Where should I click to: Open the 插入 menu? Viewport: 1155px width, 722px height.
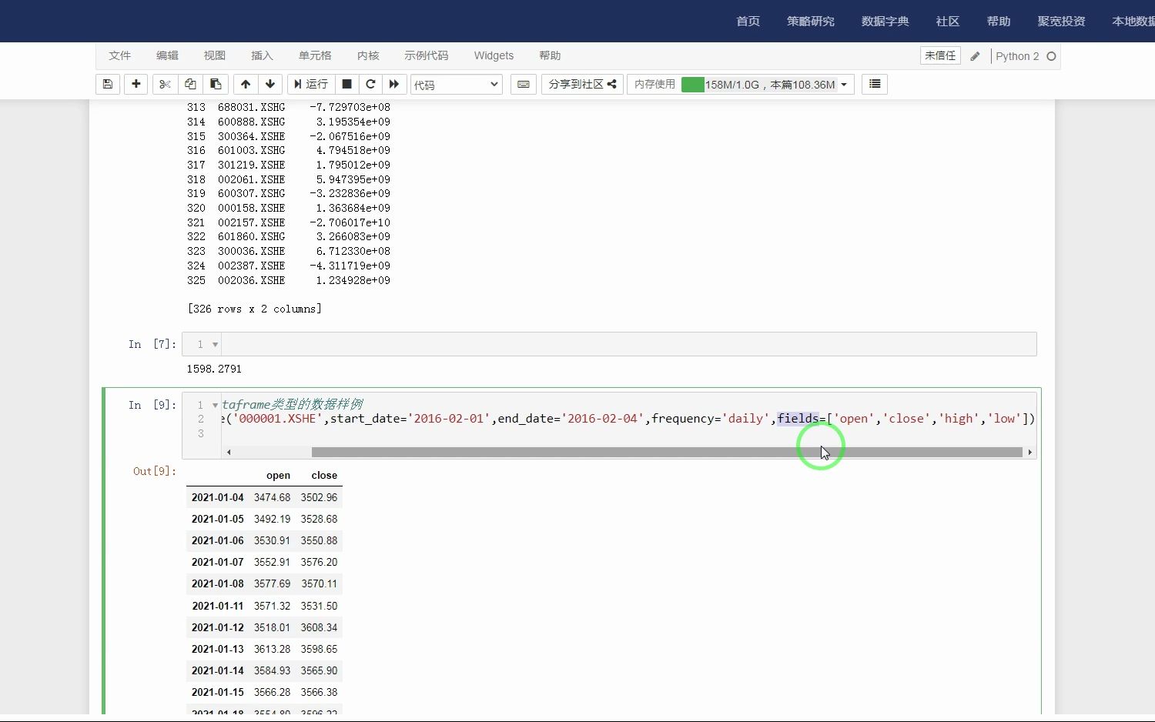tap(262, 55)
